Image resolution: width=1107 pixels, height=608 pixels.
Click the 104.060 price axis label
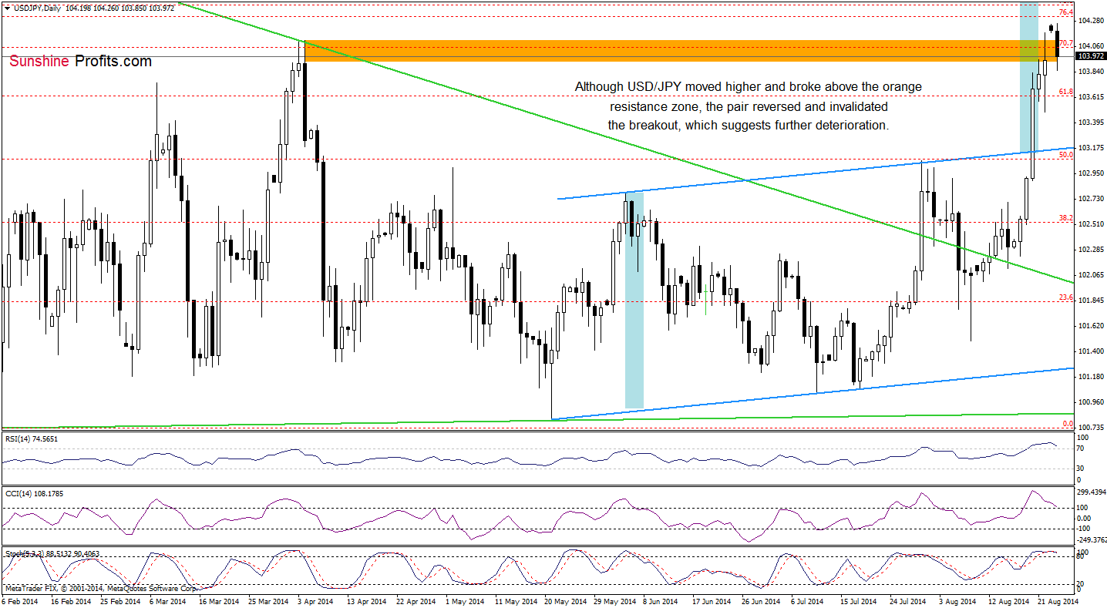tap(1090, 45)
